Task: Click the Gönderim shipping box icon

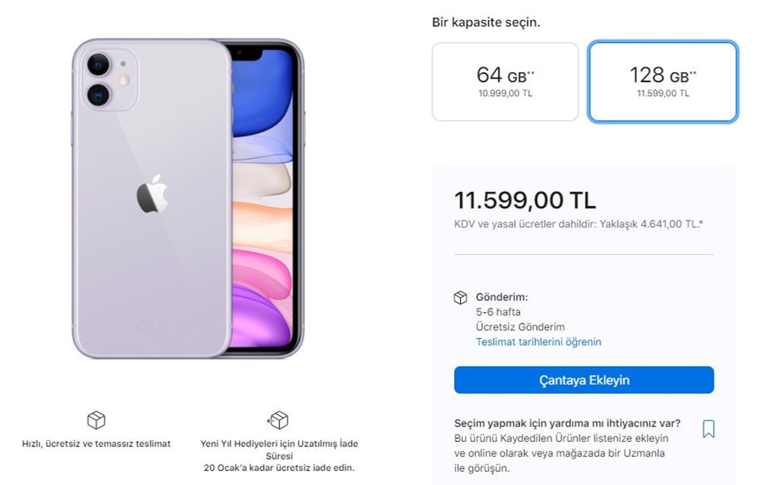Action: (460, 298)
